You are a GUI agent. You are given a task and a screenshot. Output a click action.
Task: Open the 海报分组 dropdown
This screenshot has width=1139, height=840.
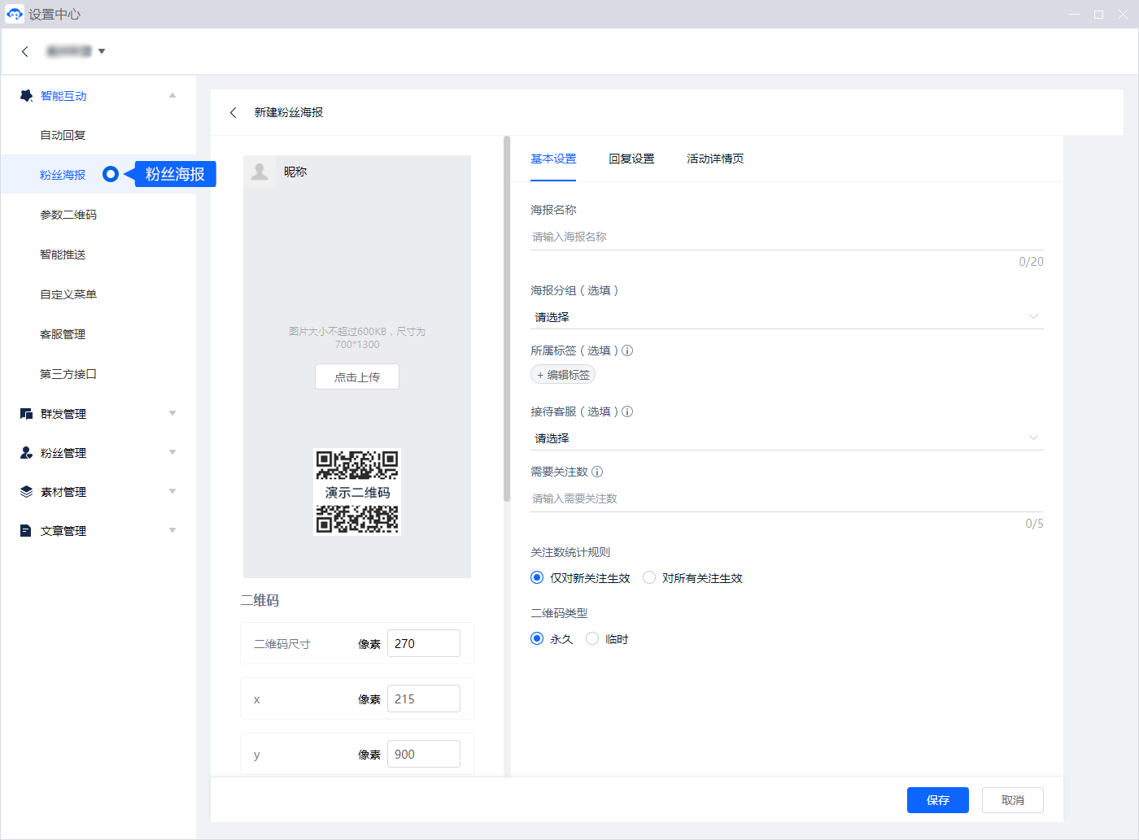pyautogui.click(x=786, y=317)
